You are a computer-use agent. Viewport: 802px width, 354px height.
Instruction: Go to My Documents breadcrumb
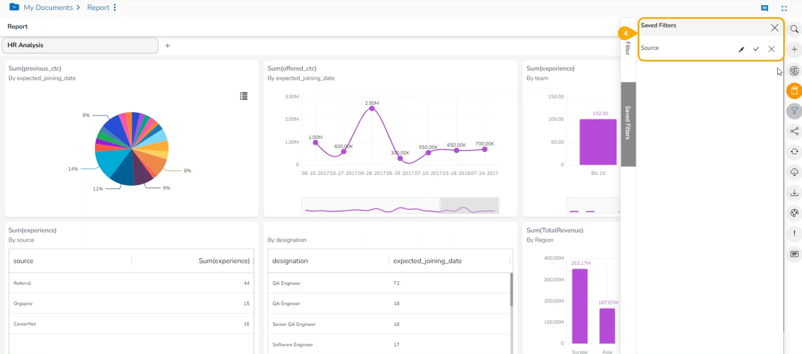[48, 8]
